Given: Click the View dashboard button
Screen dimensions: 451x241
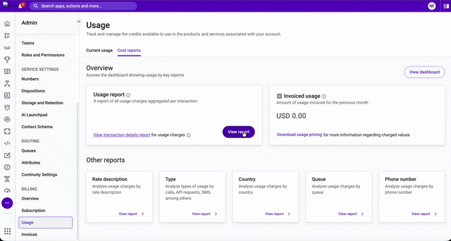Looking at the screenshot, I should pyautogui.click(x=424, y=72).
